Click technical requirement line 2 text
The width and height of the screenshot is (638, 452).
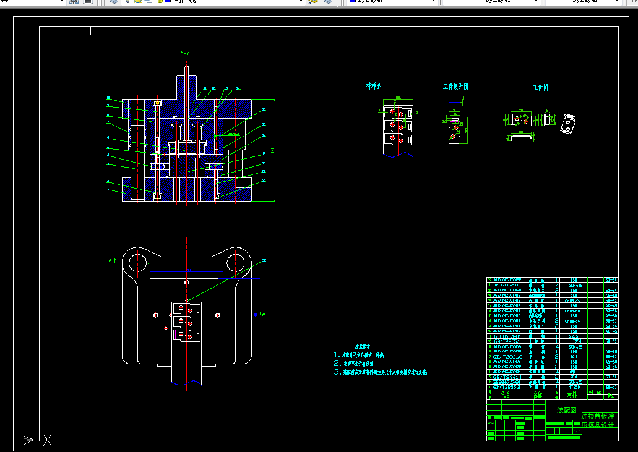tap(355, 364)
